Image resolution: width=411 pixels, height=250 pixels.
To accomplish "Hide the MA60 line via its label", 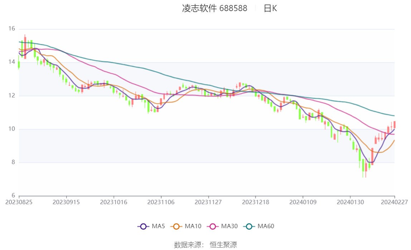I will pos(266,226).
